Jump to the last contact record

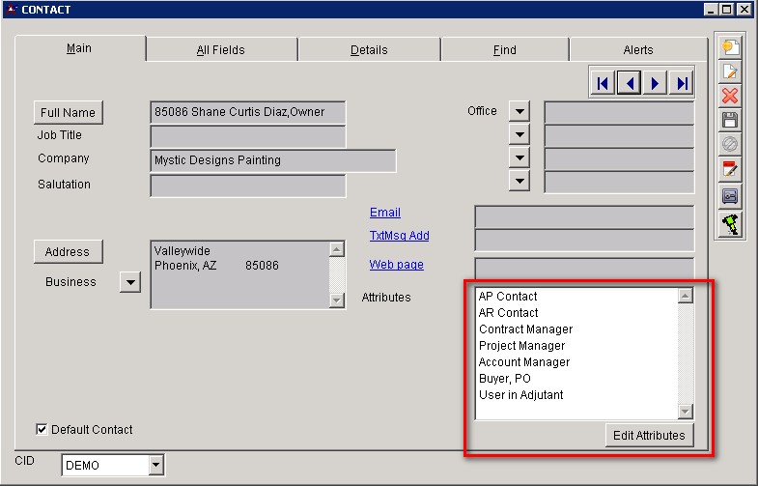683,84
